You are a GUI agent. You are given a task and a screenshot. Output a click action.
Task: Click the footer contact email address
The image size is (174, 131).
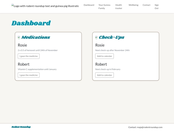150,127
